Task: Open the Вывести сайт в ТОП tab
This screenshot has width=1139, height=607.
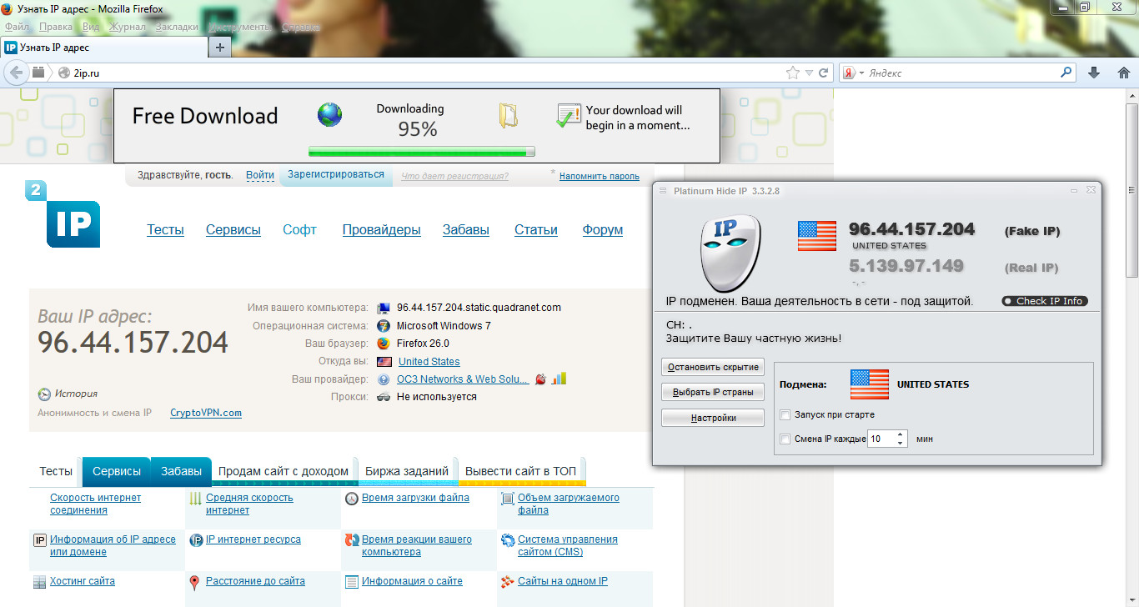Action: click(521, 471)
